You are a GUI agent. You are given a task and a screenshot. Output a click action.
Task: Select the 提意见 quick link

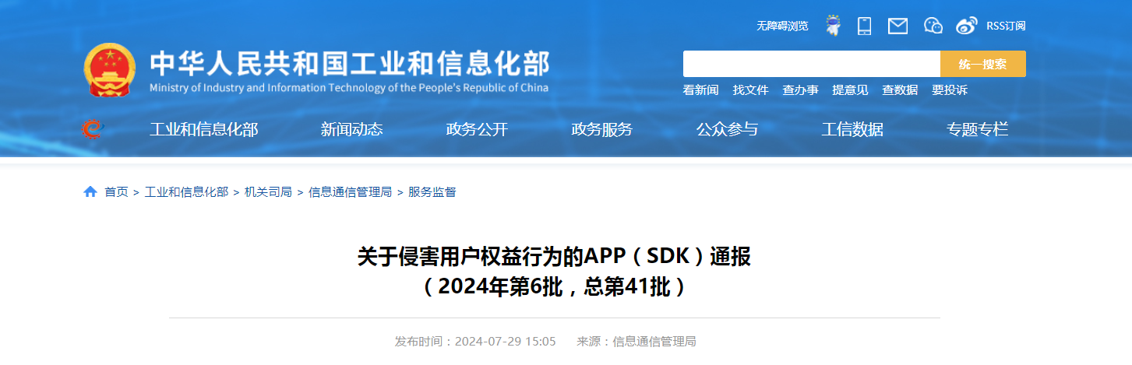[850, 90]
